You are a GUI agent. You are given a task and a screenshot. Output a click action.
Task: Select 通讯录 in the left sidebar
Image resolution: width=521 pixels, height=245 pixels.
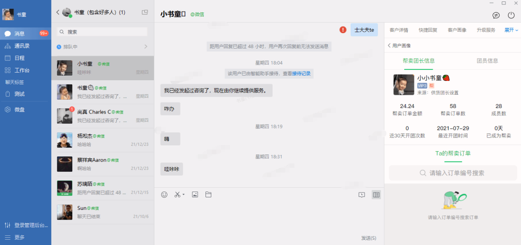(22, 46)
